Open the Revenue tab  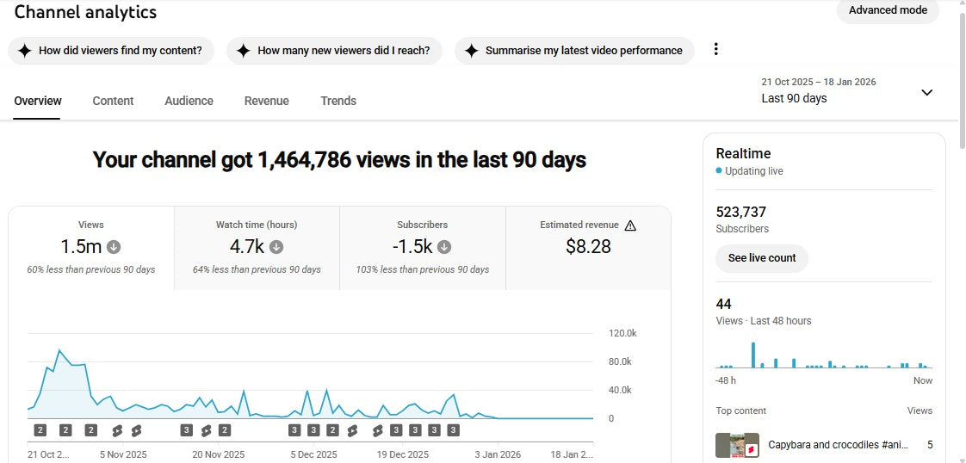266,101
